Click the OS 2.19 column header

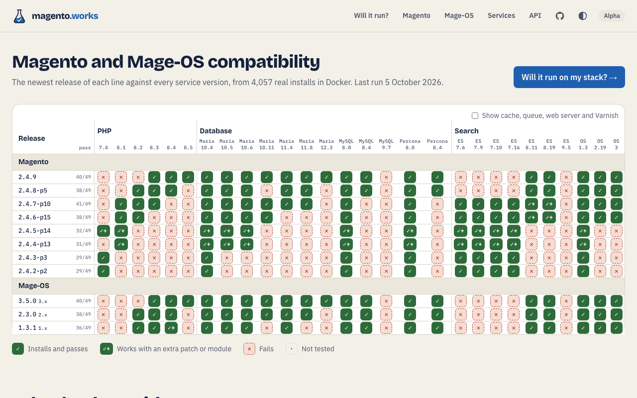[x=600, y=144]
